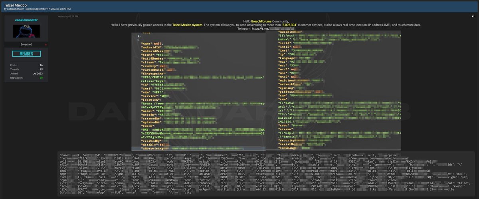Click the highlighted '3,095,304' number
The width and height of the screenshot is (479, 199).
click(290, 25)
